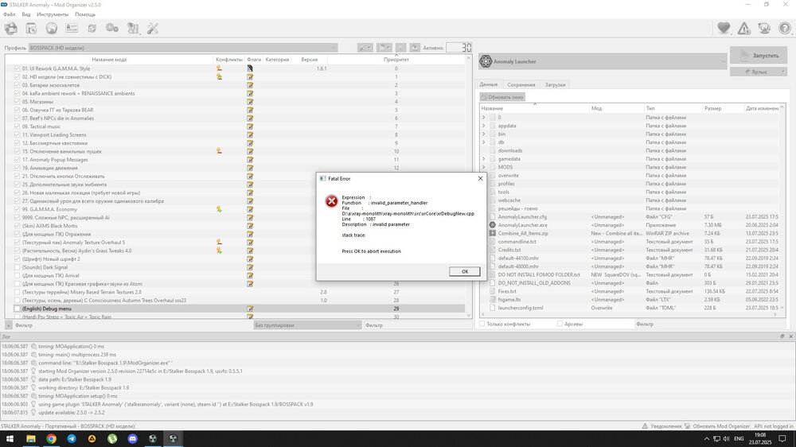This screenshot has width=796, height=447.
Task: Click the Refresh toolbar icon
Action: 92,29
